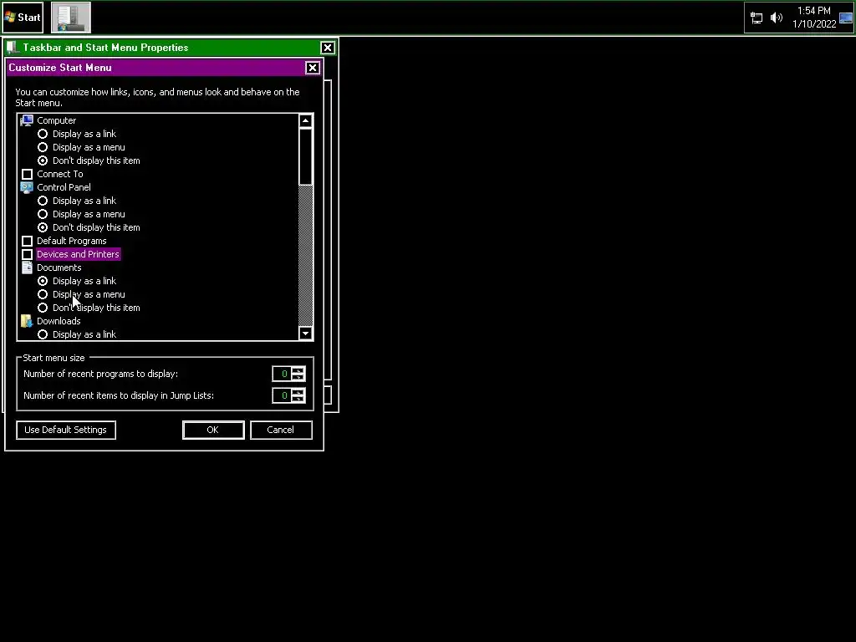Select Computer 'Display as a link'

(x=43, y=134)
